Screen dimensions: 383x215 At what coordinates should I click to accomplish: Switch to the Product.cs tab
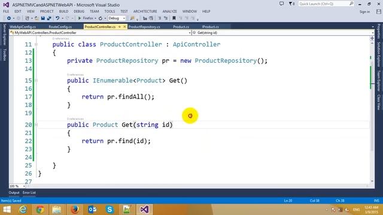tap(181, 27)
